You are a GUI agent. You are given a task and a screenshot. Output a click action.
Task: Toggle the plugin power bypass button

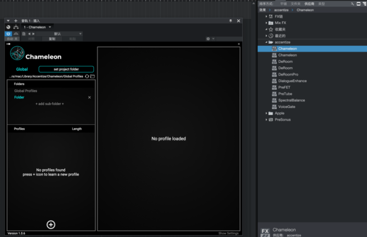click(8, 33)
